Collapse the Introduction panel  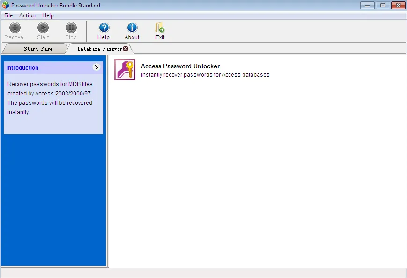(96, 67)
